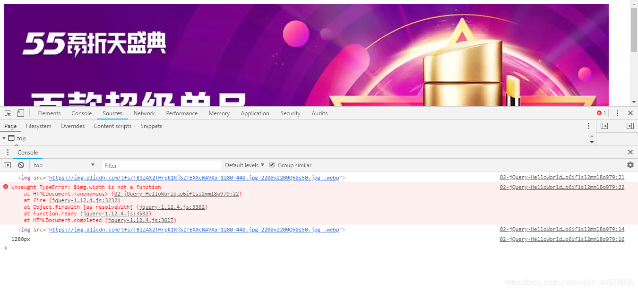638x291 pixels.
Task: Open stack link jquery-1.12.4.js:3617
Action: [x=140, y=220]
